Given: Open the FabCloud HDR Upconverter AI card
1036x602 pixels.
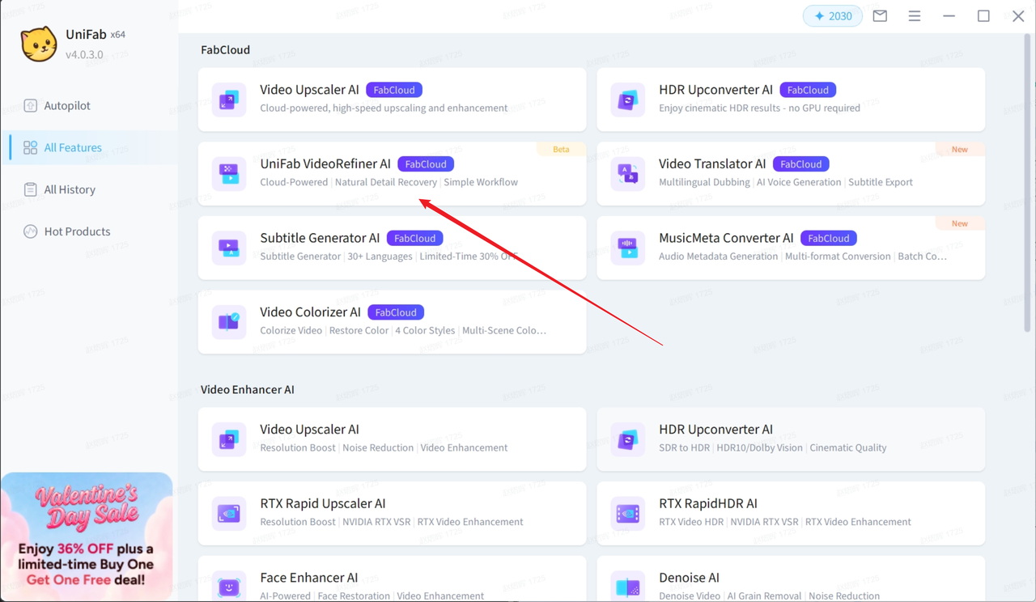Looking at the screenshot, I should pyautogui.click(x=790, y=100).
